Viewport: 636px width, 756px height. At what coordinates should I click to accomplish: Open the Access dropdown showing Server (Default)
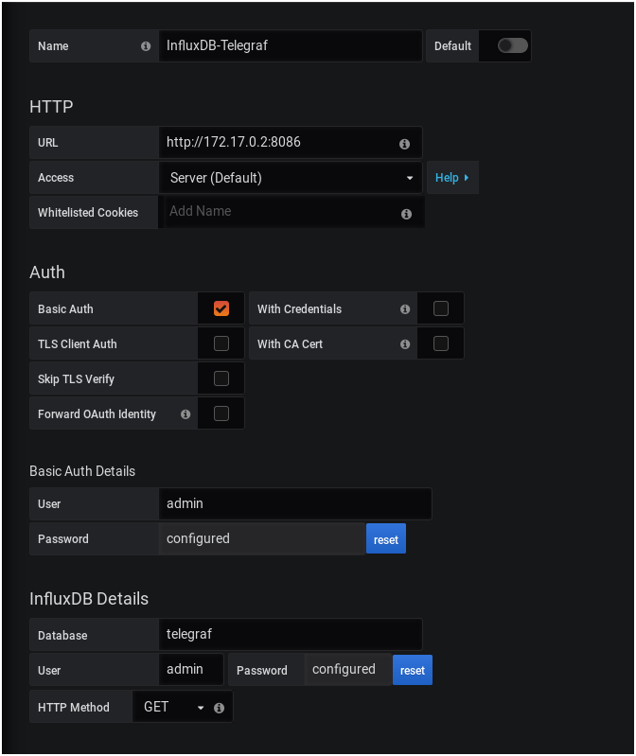point(291,178)
